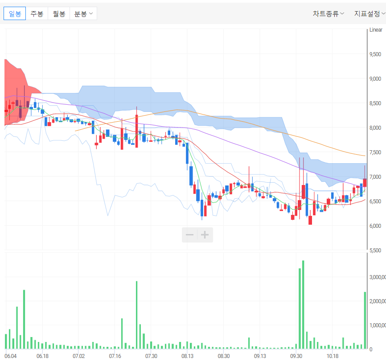The height and width of the screenshot is (362, 386).
Task: Click the tallest volume bar after 09.30
Action: [303, 304]
